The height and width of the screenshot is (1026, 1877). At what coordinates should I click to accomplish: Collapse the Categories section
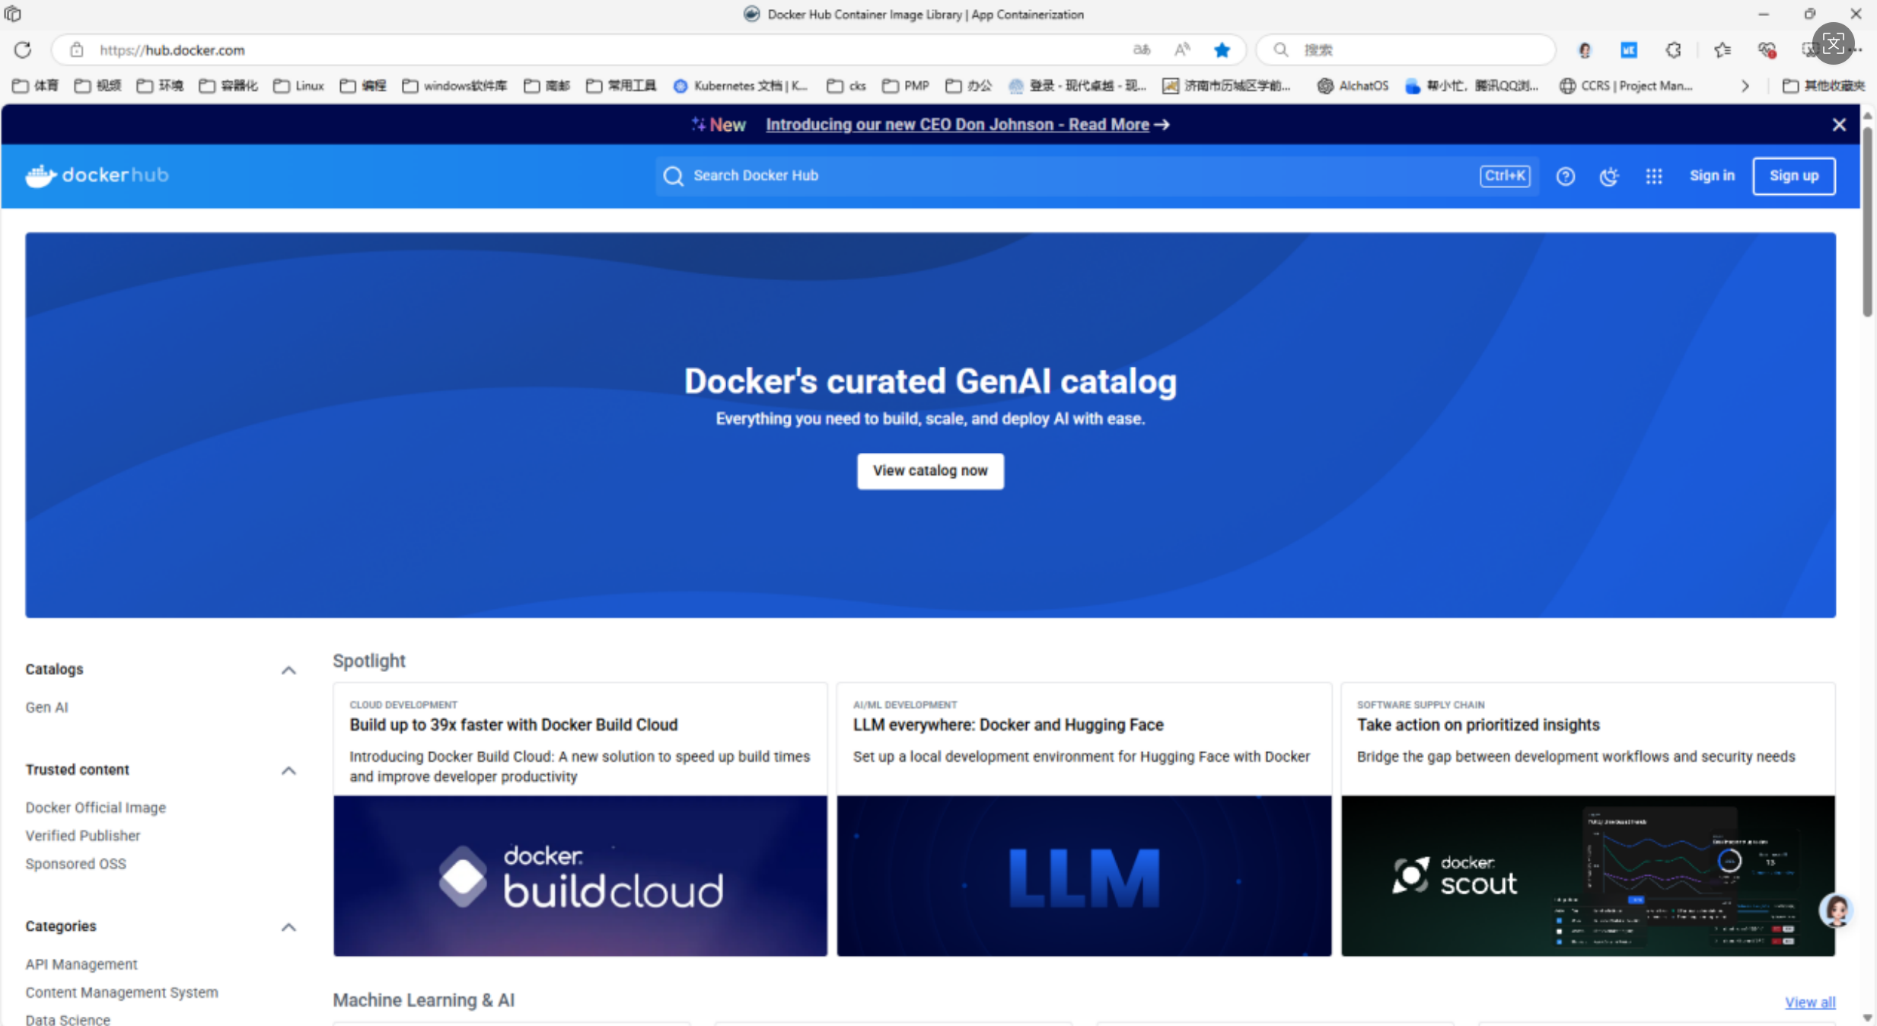click(x=288, y=926)
